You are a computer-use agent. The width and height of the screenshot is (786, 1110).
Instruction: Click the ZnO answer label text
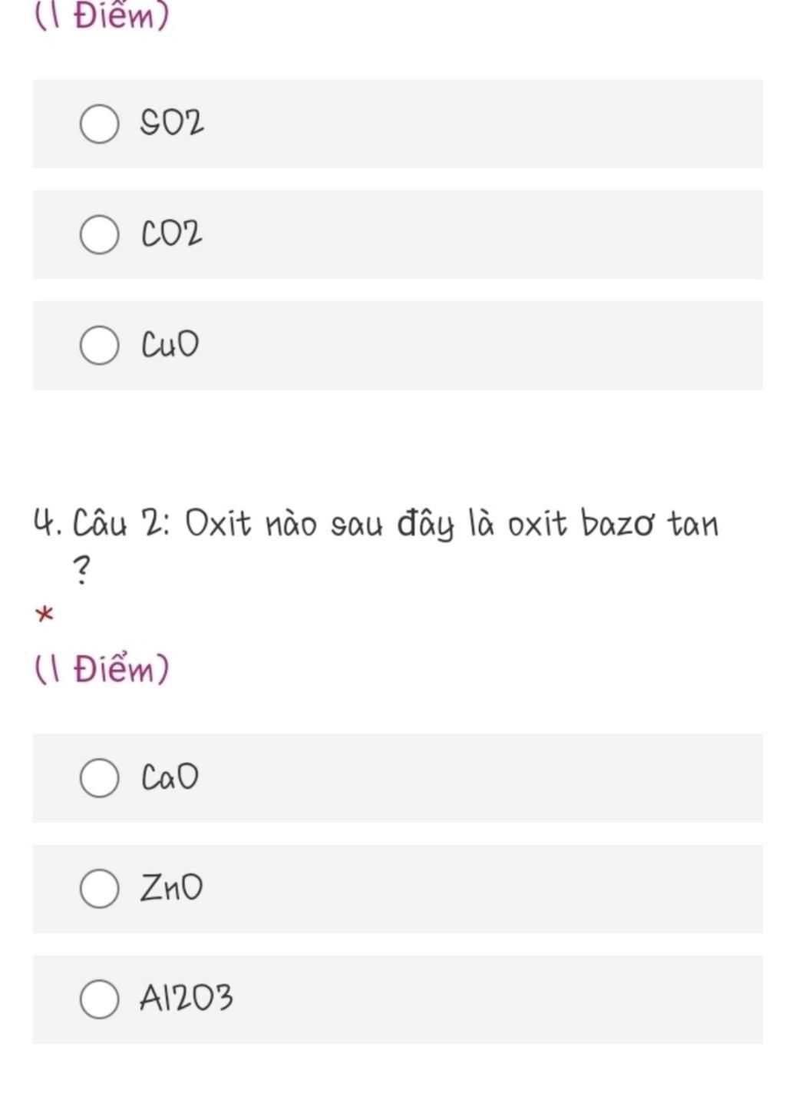click(x=171, y=887)
